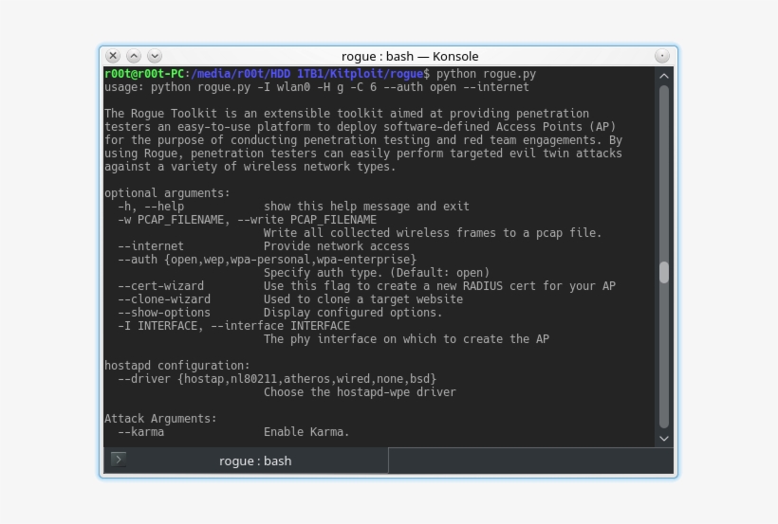Screen dimensions: 778x524
Task: Click 'Used to clone a target website' text
Action: pyautogui.click(x=363, y=299)
